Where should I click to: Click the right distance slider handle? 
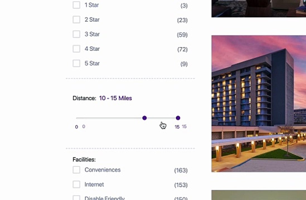coord(178,118)
